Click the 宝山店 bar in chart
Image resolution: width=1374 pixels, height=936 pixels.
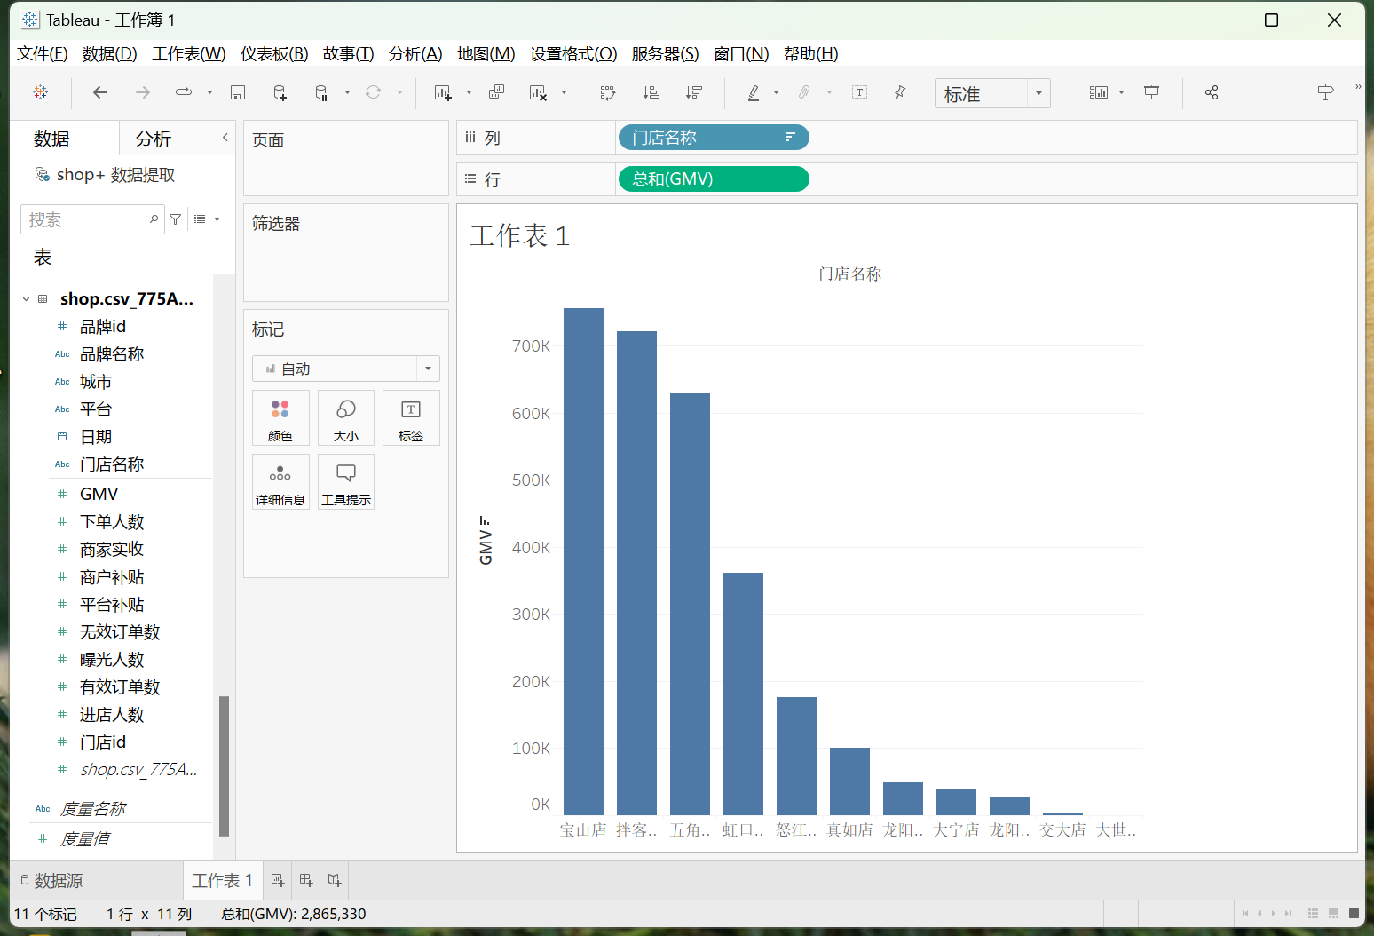(583, 561)
